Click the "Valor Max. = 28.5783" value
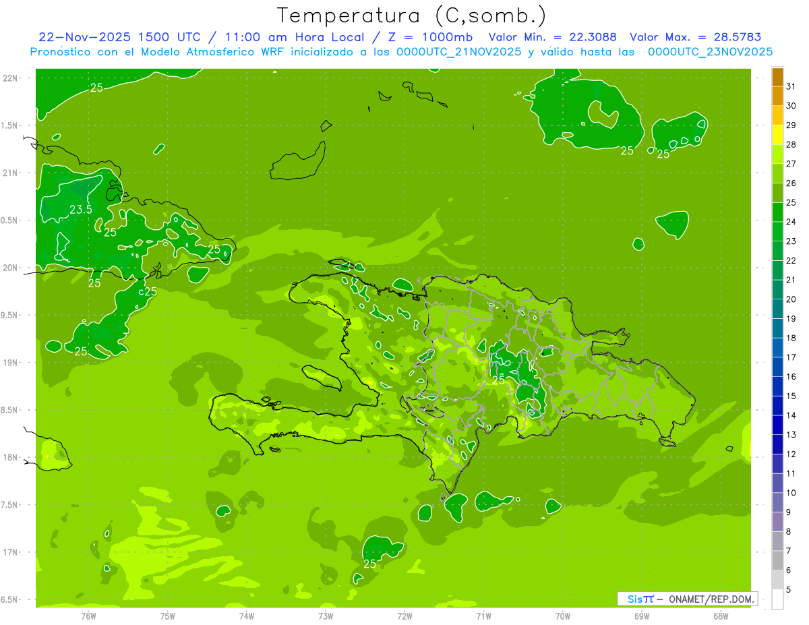 click(696, 37)
